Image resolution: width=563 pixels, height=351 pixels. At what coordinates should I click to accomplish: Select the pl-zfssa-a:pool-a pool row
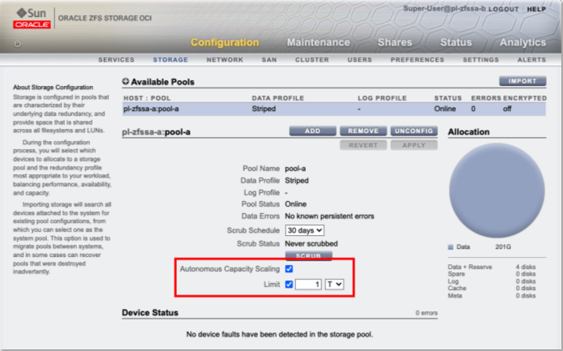click(x=334, y=109)
